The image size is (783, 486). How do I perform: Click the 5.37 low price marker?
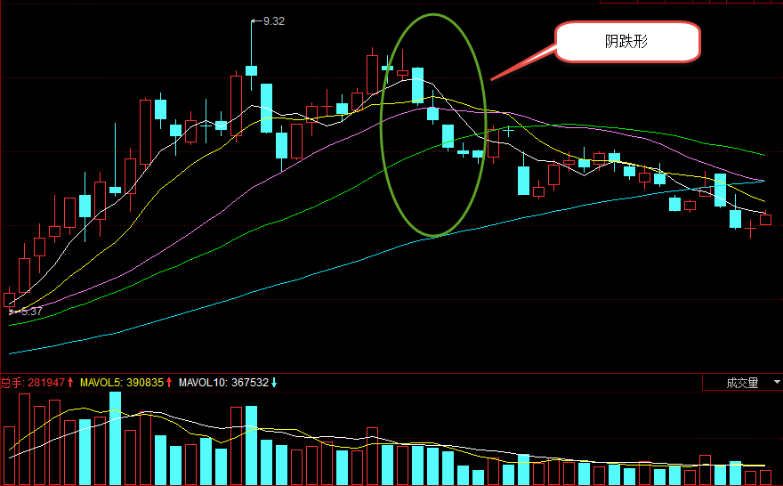[x=26, y=312]
